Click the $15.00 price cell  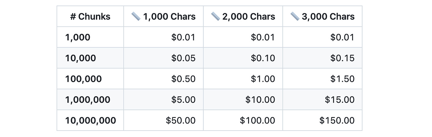pos(340,99)
